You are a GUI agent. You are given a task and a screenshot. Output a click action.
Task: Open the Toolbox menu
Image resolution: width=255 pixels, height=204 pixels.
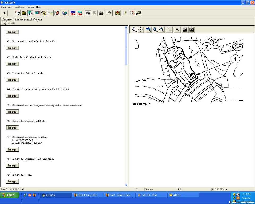coord(30,7)
